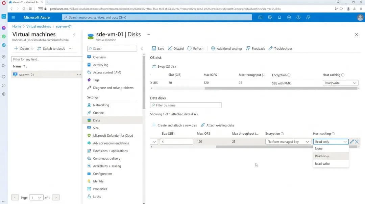The height and width of the screenshot is (204, 365).
Task: Click the Filter by name field
Action: [x=186, y=105]
